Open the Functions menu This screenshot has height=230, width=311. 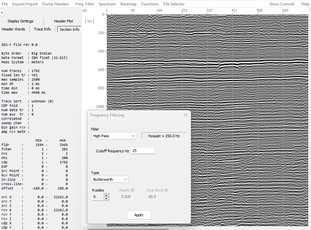coord(150,4)
